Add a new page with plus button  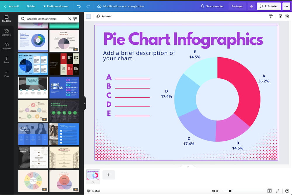point(109,175)
